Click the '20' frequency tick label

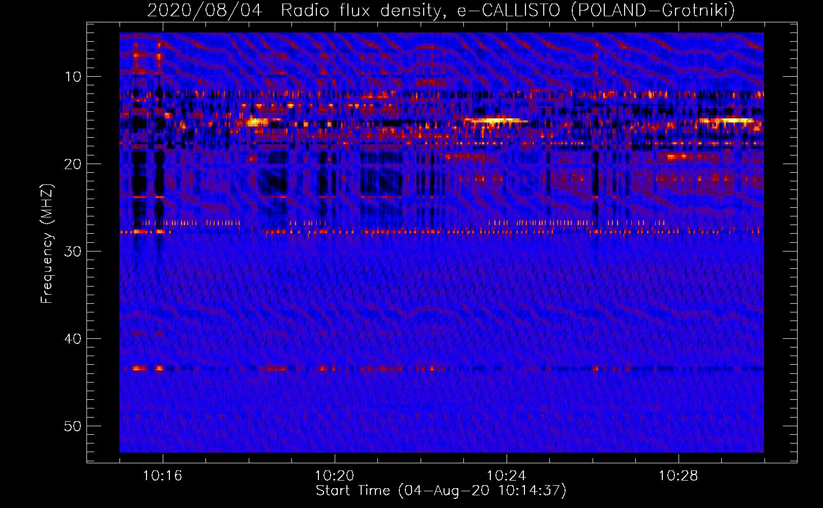(x=73, y=164)
